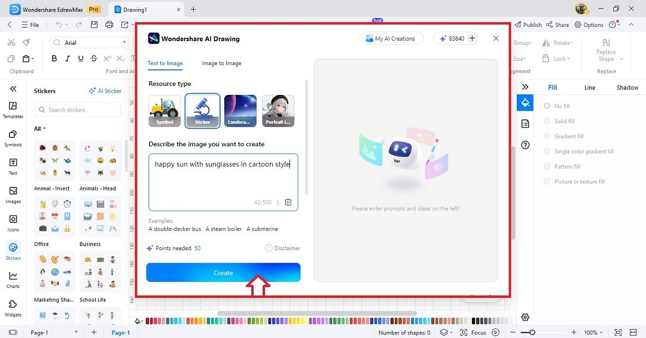Click the Save icon in toolbar
The width and height of the screenshot is (646, 338).
[94, 24]
